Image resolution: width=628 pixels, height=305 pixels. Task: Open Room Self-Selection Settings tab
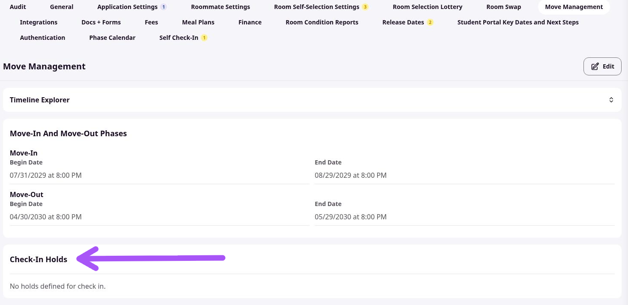pyautogui.click(x=321, y=7)
